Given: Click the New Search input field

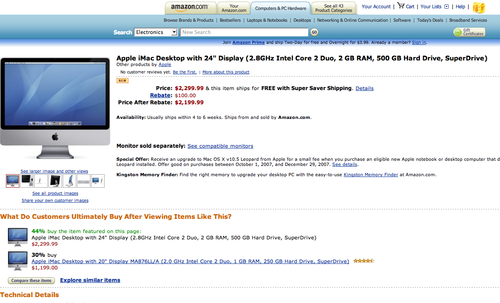Looking at the screenshot, I should click(244, 32).
